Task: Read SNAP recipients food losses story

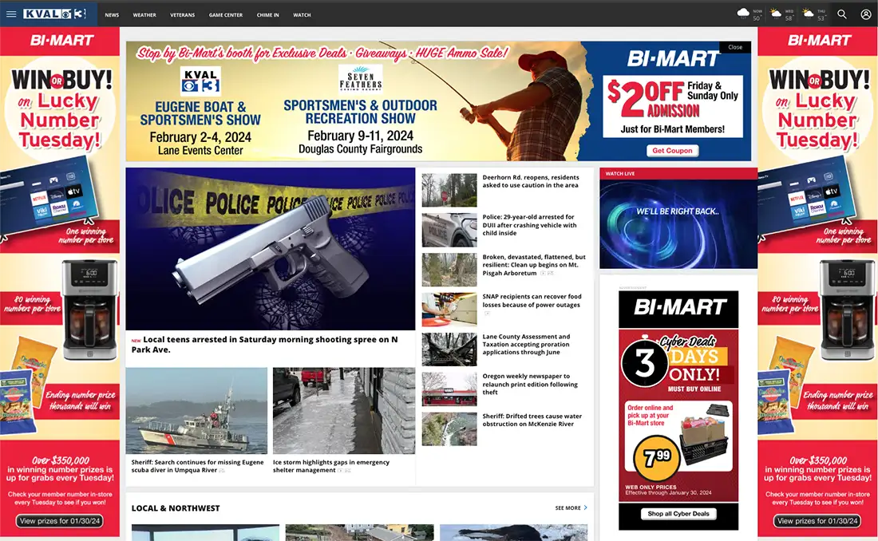Action: [532, 301]
